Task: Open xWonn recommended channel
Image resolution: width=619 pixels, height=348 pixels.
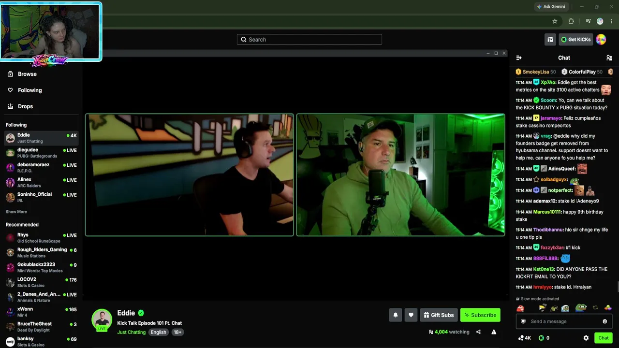Action: [x=41, y=312]
